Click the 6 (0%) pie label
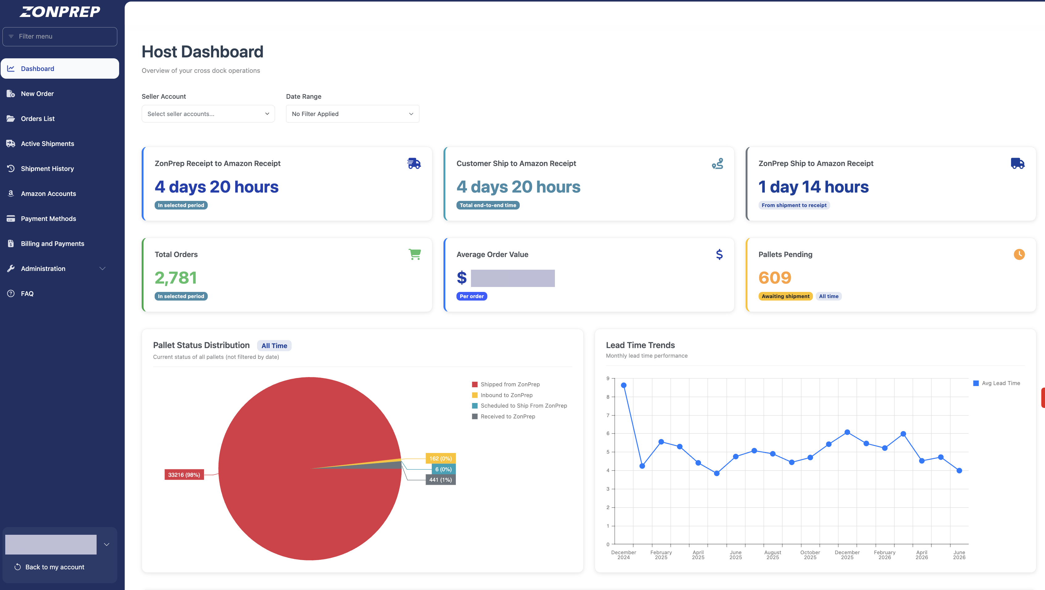1045x590 pixels. [x=443, y=469]
